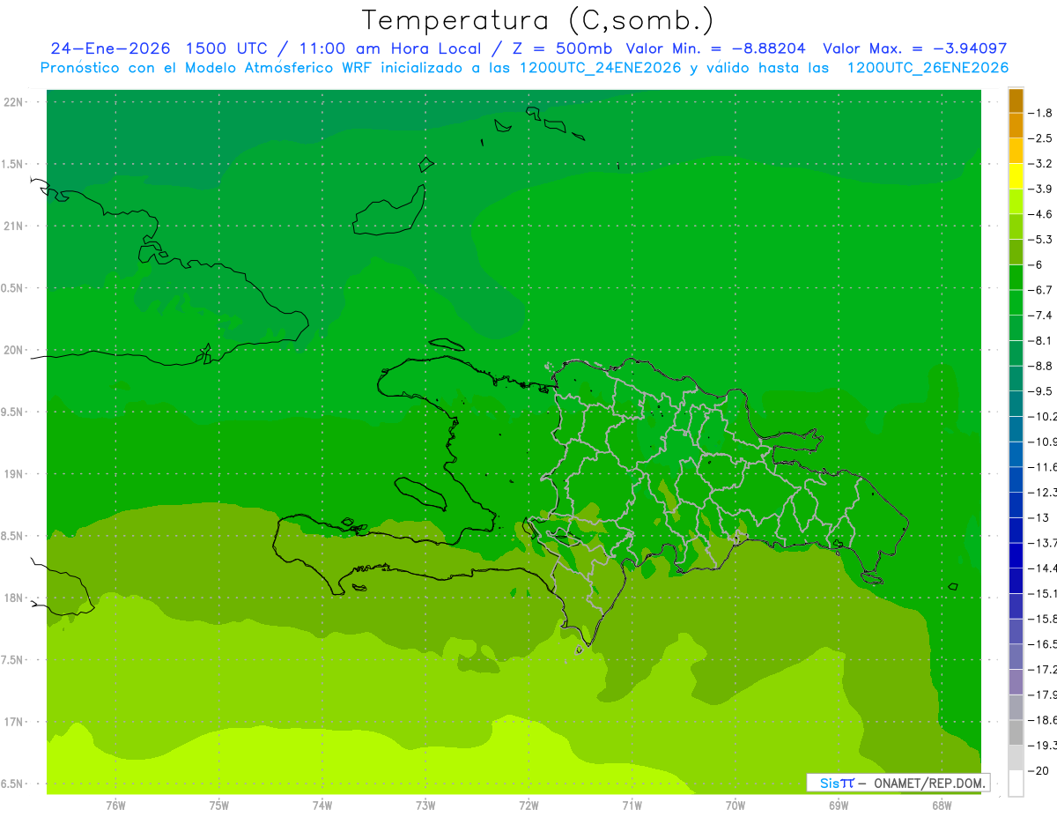The height and width of the screenshot is (817, 1057).
Task: Click the "-7.4" color scale value
Action: tap(1040, 316)
